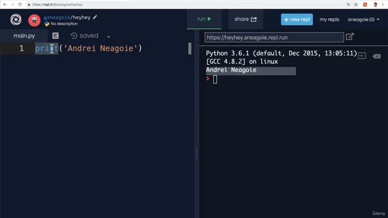
Task: Open the file panel icon beside main.py
Action: click(x=55, y=36)
